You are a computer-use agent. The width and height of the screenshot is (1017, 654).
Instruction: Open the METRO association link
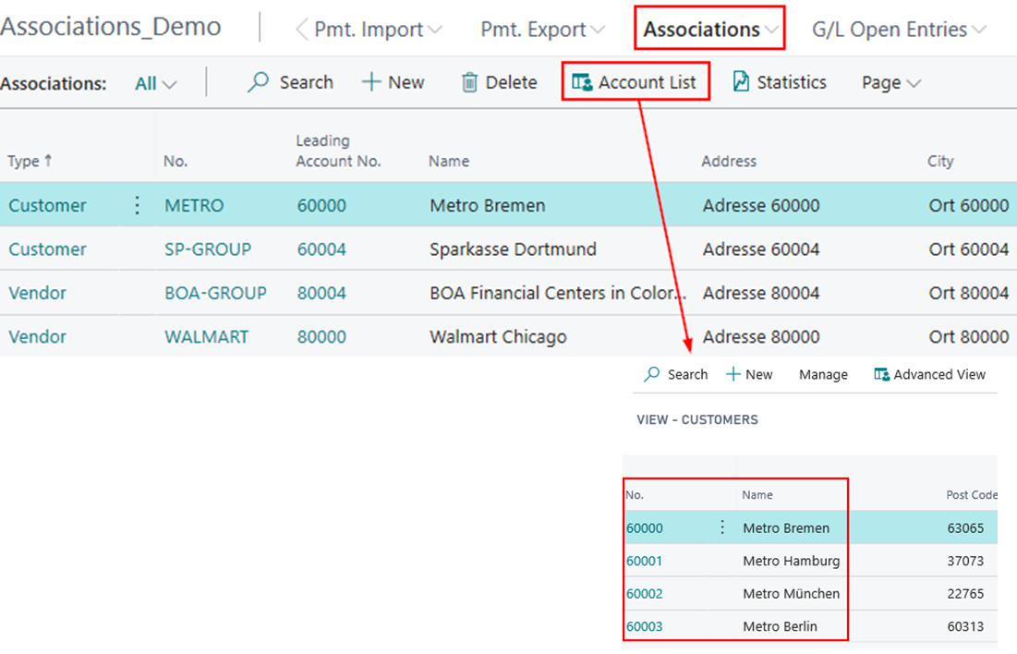194,205
